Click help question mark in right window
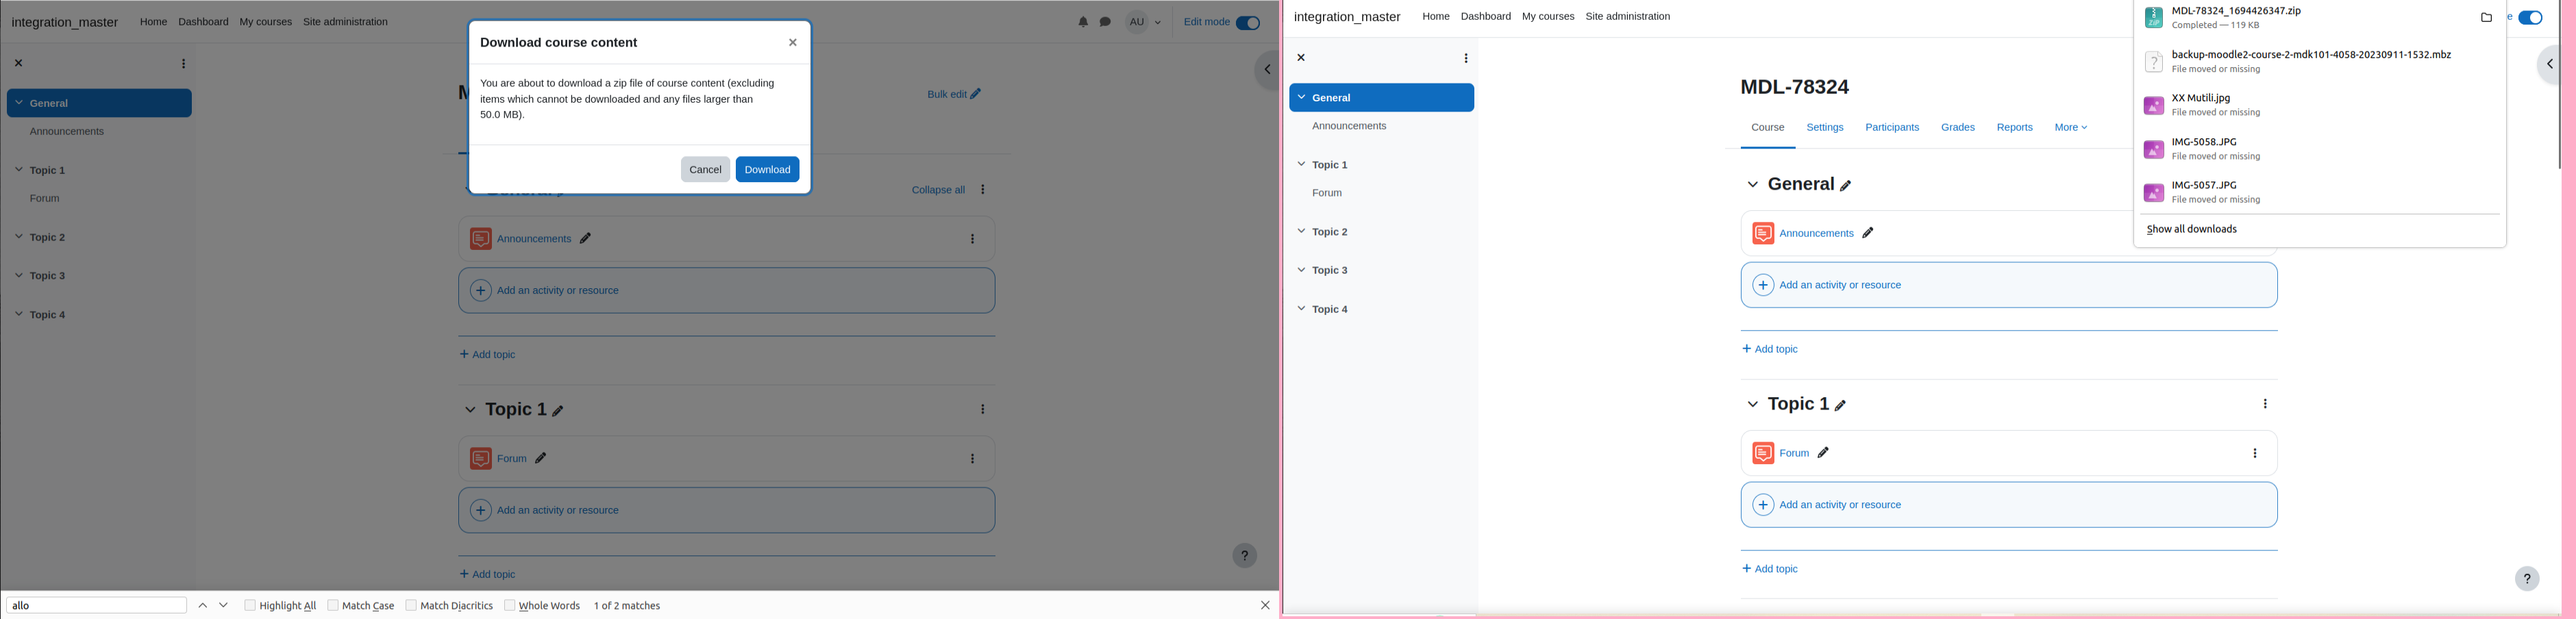The width and height of the screenshot is (2576, 619). [x=2527, y=579]
